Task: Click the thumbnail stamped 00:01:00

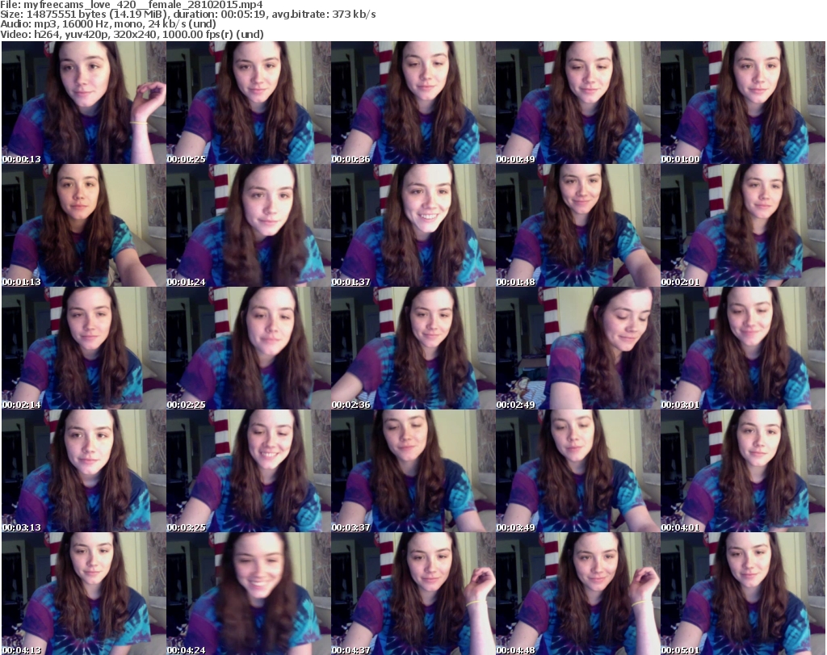Action: [x=743, y=103]
